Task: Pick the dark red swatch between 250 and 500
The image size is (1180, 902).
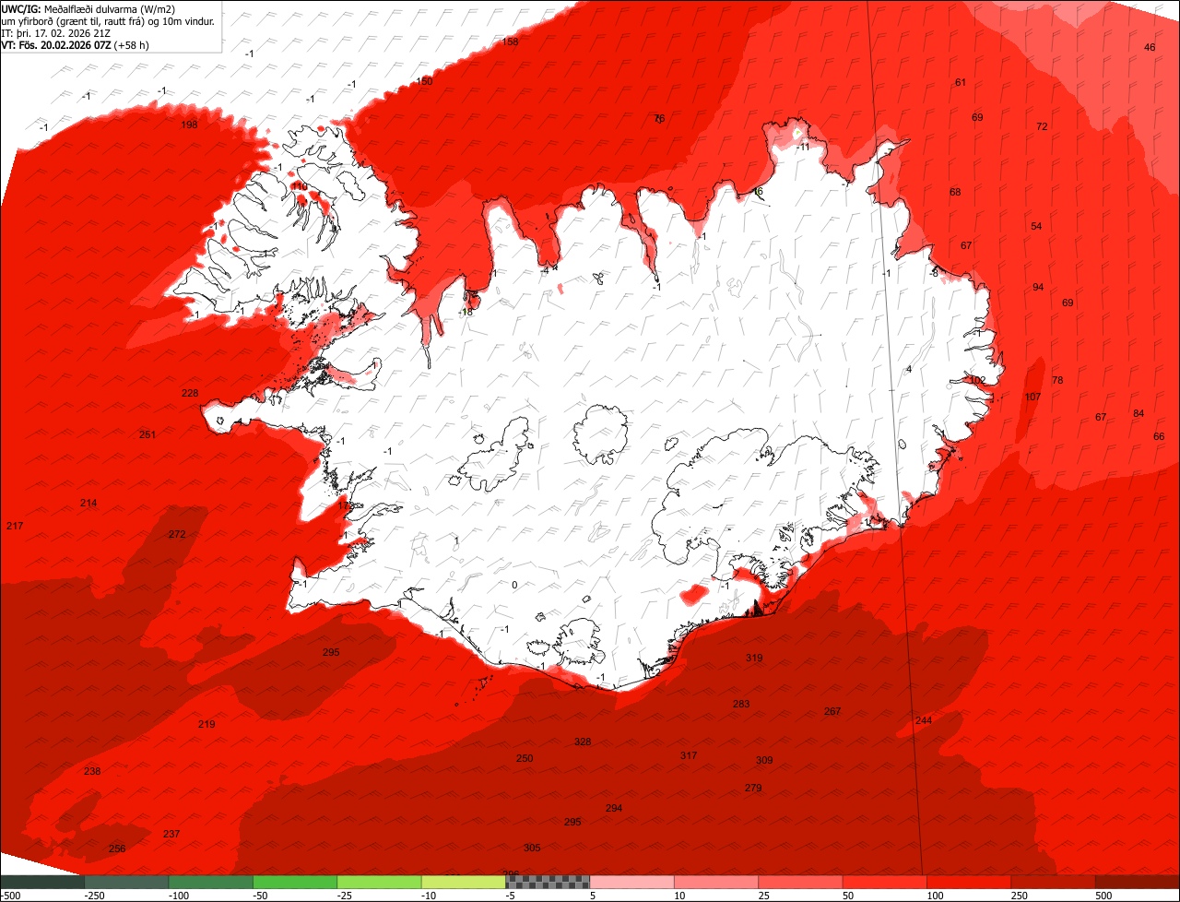Action: point(1053,882)
